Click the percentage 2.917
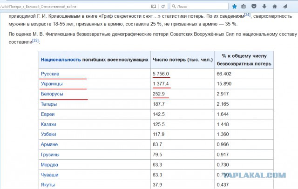Viewport: 298px width, 189px height. click(223, 94)
